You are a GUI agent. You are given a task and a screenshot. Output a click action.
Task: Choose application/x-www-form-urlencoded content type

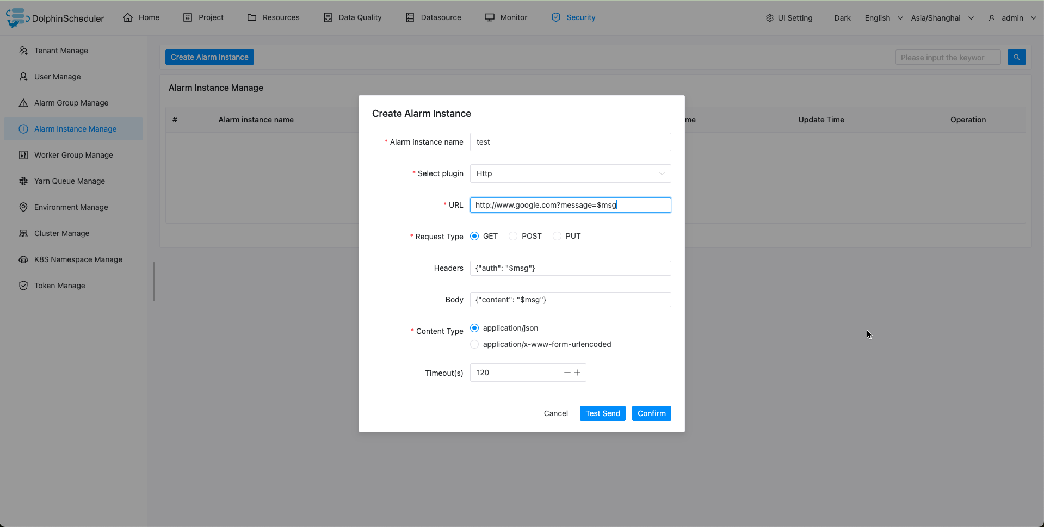[x=474, y=344]
